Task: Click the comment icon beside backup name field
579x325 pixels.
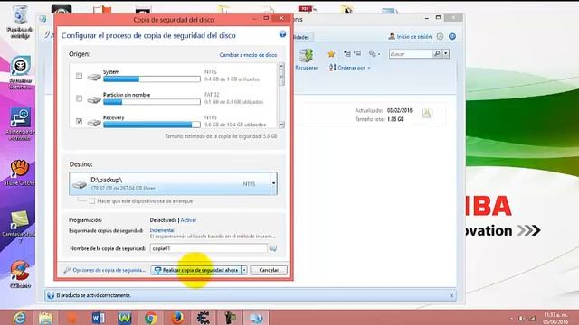Action: pos(273,248)
